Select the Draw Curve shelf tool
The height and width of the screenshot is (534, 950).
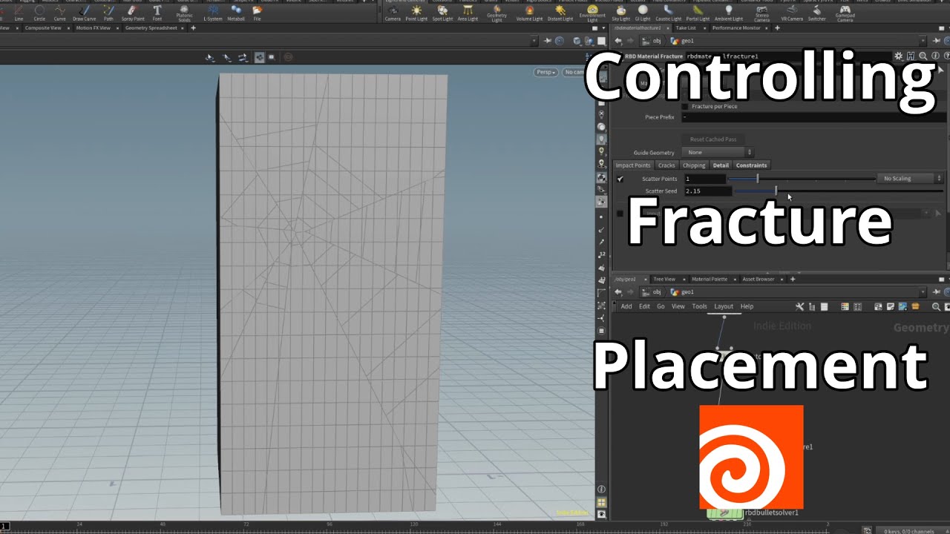[x=84, y=13]
